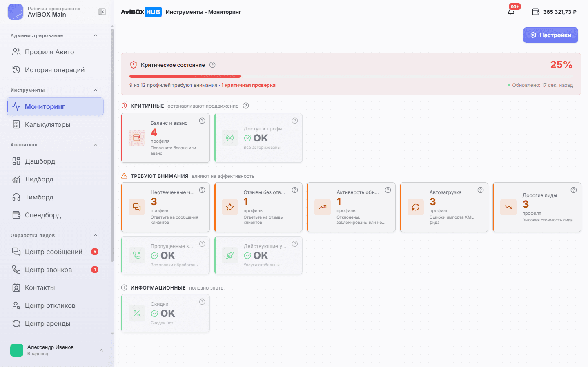This screenshot has height=367, width=588.
Task: Click help icon on Скидки card
Action: [202, 302]
